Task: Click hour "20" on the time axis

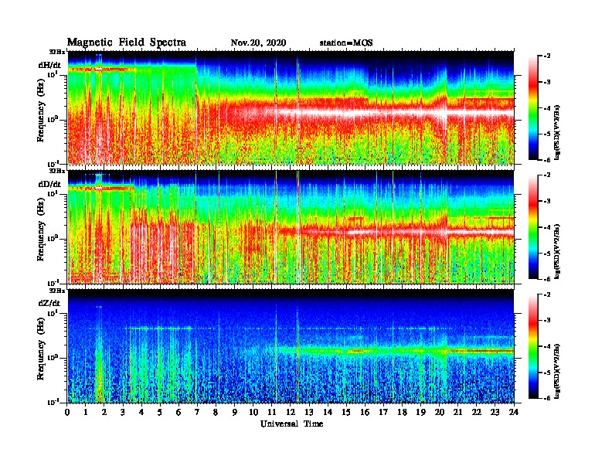Action: click(440, 412)
